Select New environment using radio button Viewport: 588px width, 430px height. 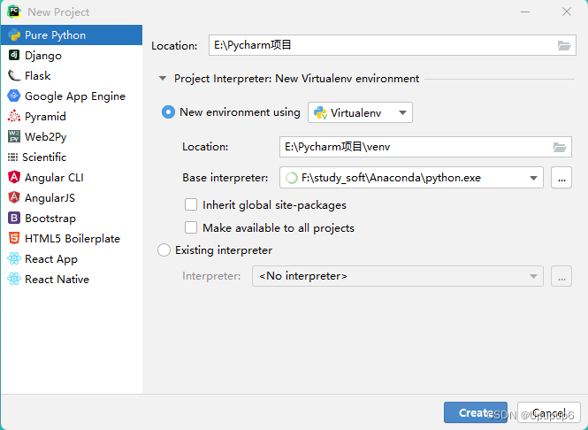pos(168,112)
